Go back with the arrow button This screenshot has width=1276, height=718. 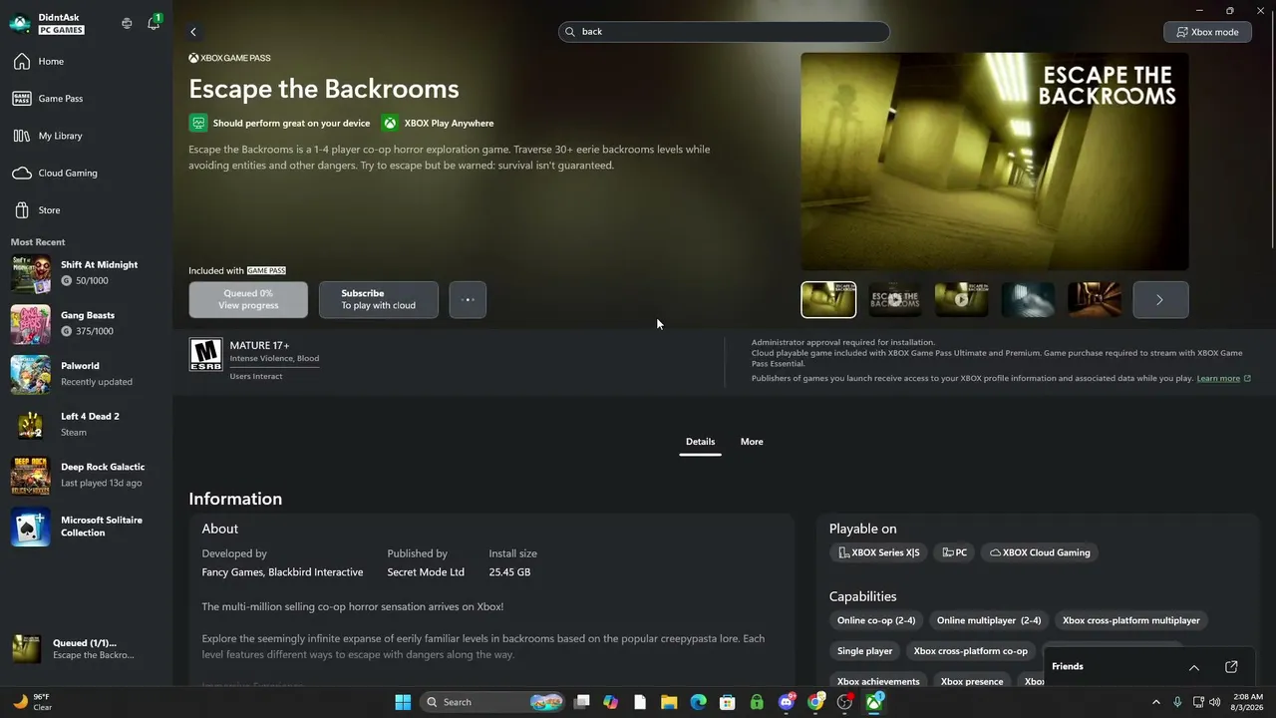(x=193, y=32)
